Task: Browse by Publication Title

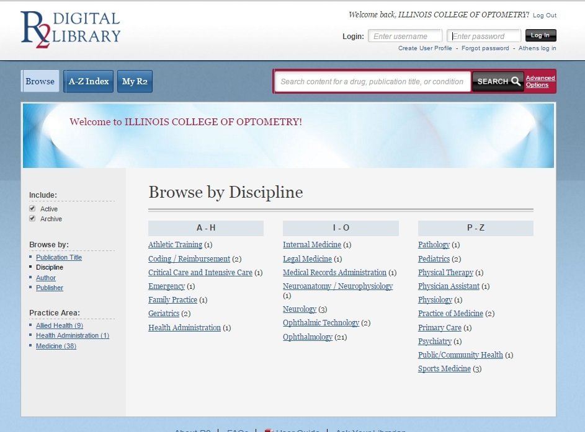Action: [59, 257]
